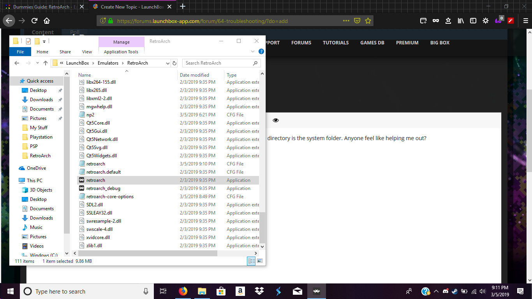The image size is (532, 299).
Task: Click LaunchBox in breadcrumb path
Action: 78,63
